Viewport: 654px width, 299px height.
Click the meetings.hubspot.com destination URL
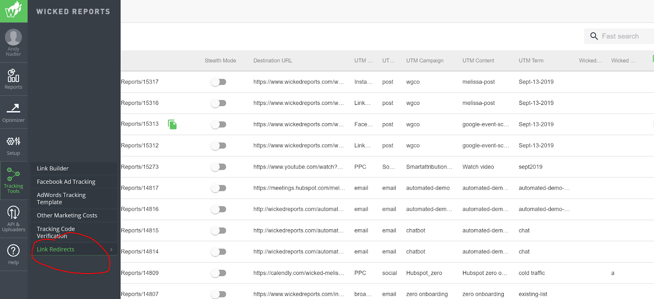(299, 188)
